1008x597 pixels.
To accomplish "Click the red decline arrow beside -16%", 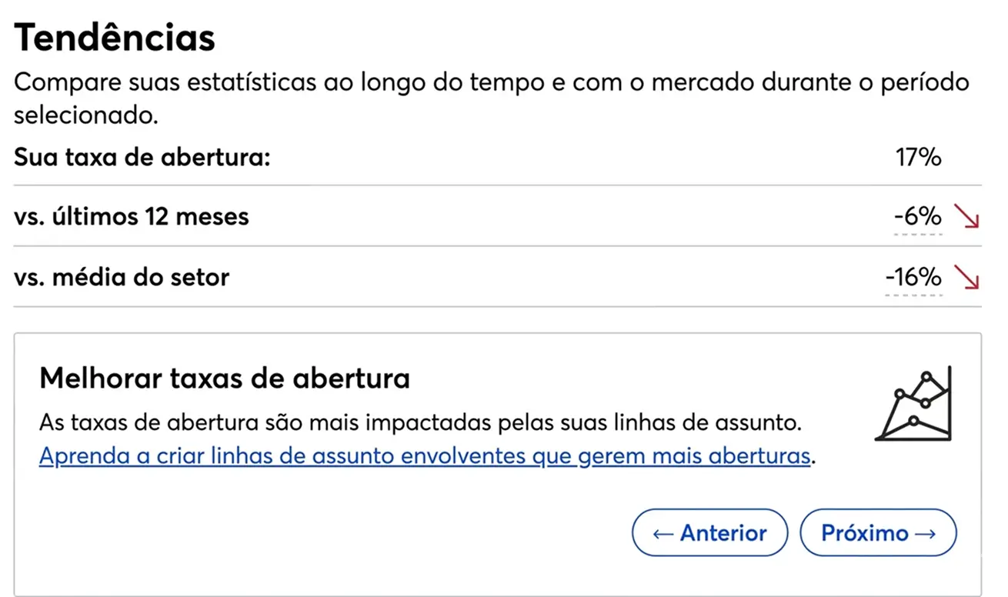I will 968,278.
